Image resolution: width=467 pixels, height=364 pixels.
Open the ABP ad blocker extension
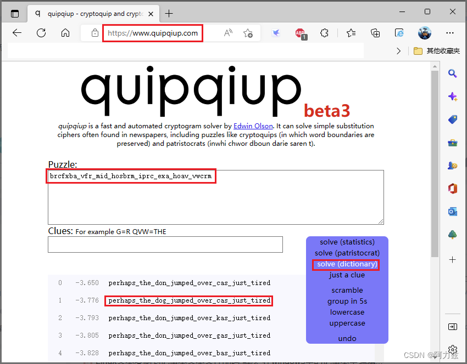(x=301, y=33)
